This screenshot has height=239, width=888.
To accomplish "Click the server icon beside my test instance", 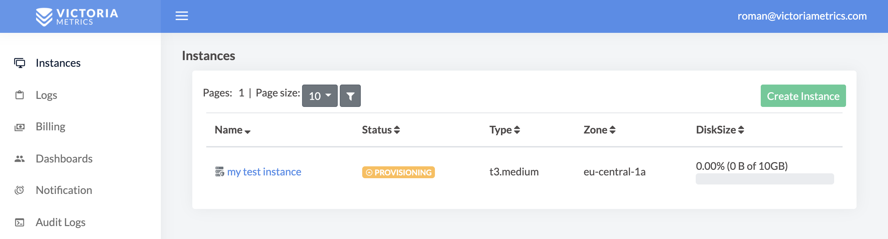I will coord(220,172).
